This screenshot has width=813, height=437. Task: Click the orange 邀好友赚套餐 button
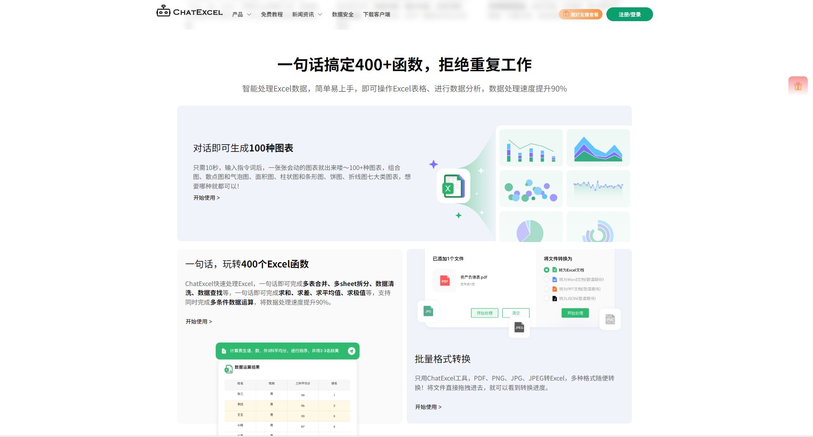pyautogui.click(x=580, y=15)
